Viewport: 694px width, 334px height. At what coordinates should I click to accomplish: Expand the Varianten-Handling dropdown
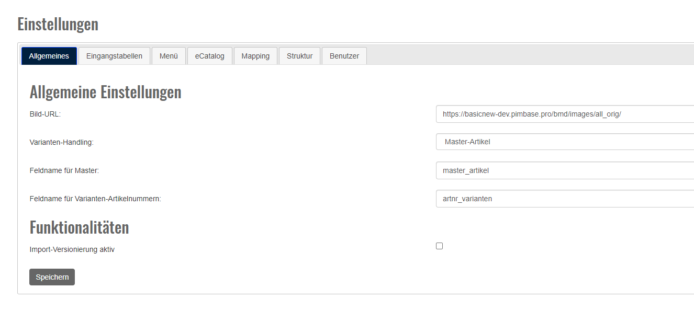564,142
